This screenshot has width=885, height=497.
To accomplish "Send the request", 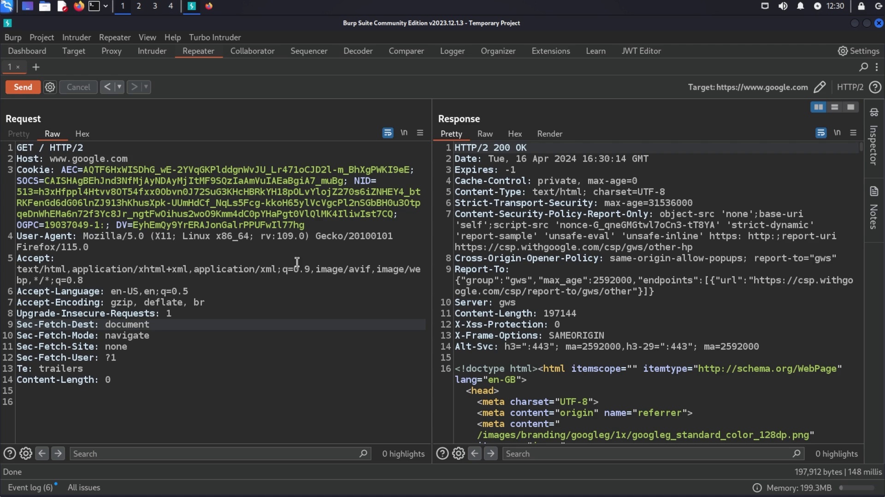I will tap(23, 87).
